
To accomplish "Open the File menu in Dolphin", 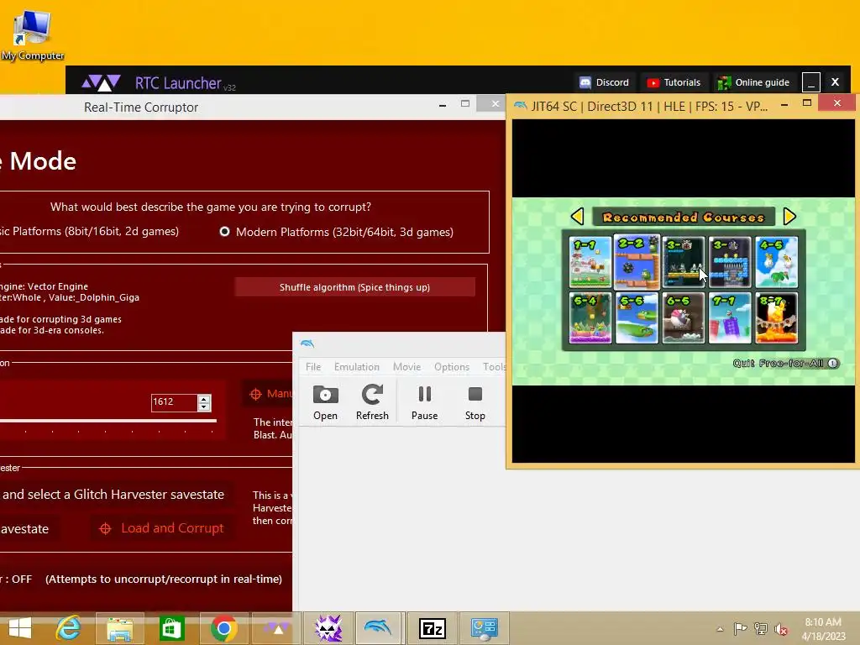I will pos(313,366).
